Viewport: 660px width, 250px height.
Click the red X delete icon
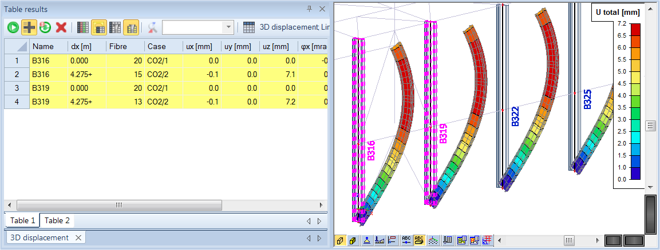tap(61, 27)
